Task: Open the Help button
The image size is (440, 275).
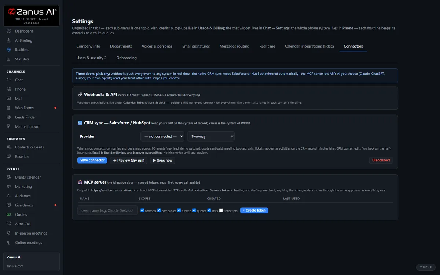Action: (426, 267)
